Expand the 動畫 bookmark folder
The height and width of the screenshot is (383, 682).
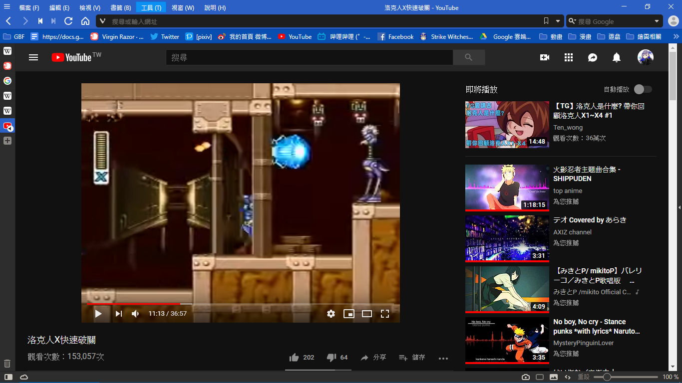pos(551,36)
